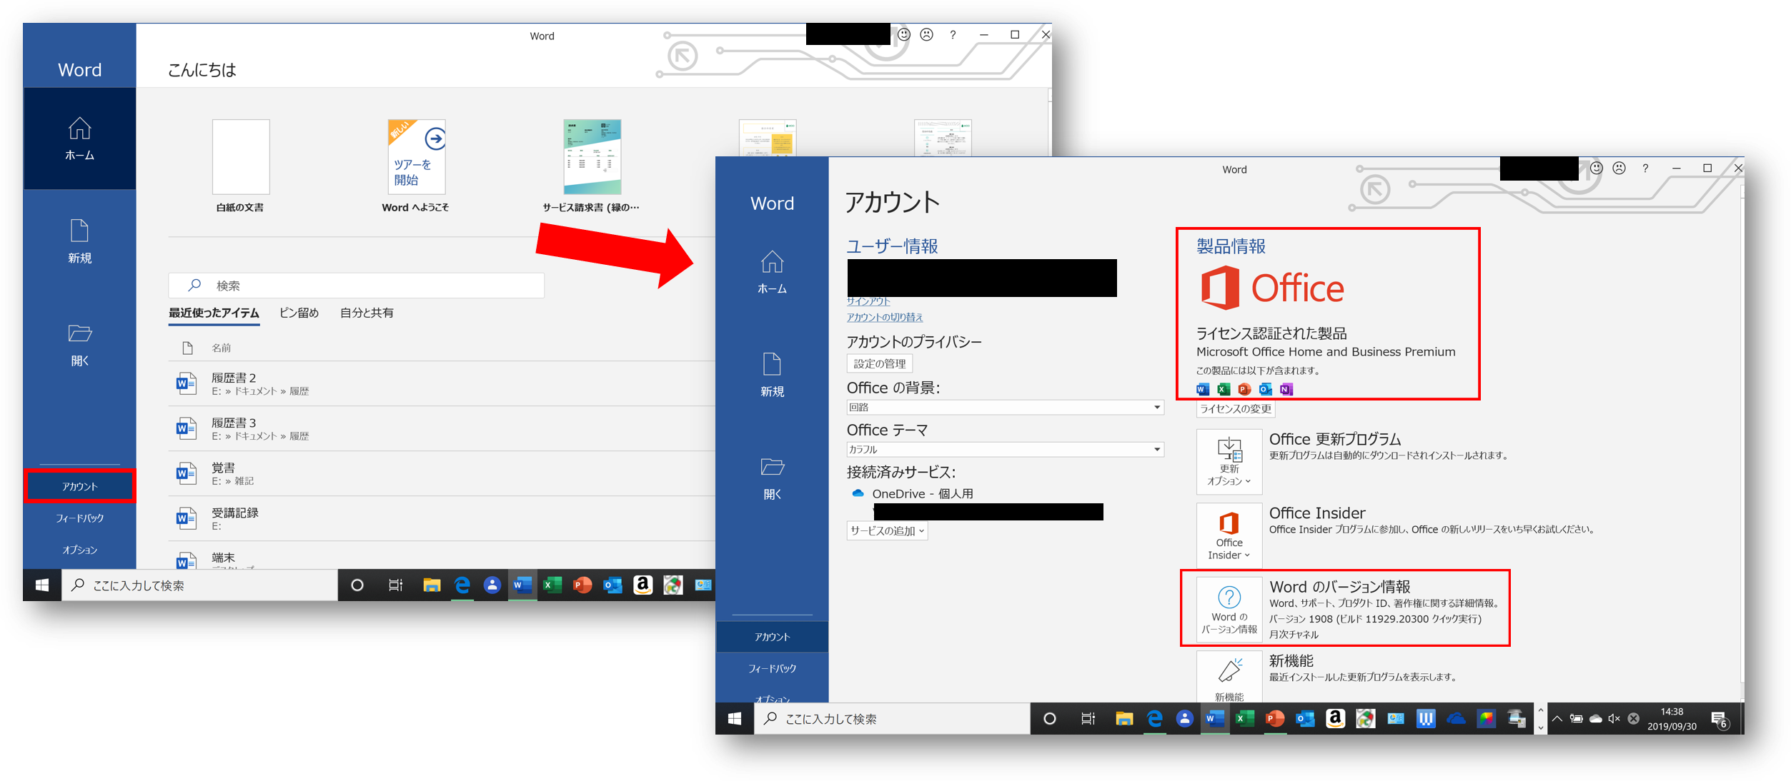Open the recent document 履歴書 2

click(x=442, y=383)
